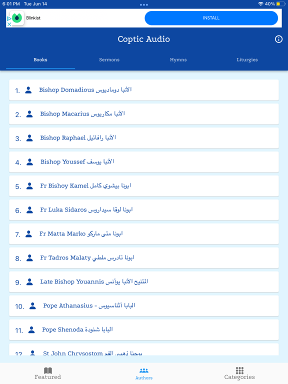Open author Bishop Raphael
The height and width of the screenshot is (384, 288).
144,138
